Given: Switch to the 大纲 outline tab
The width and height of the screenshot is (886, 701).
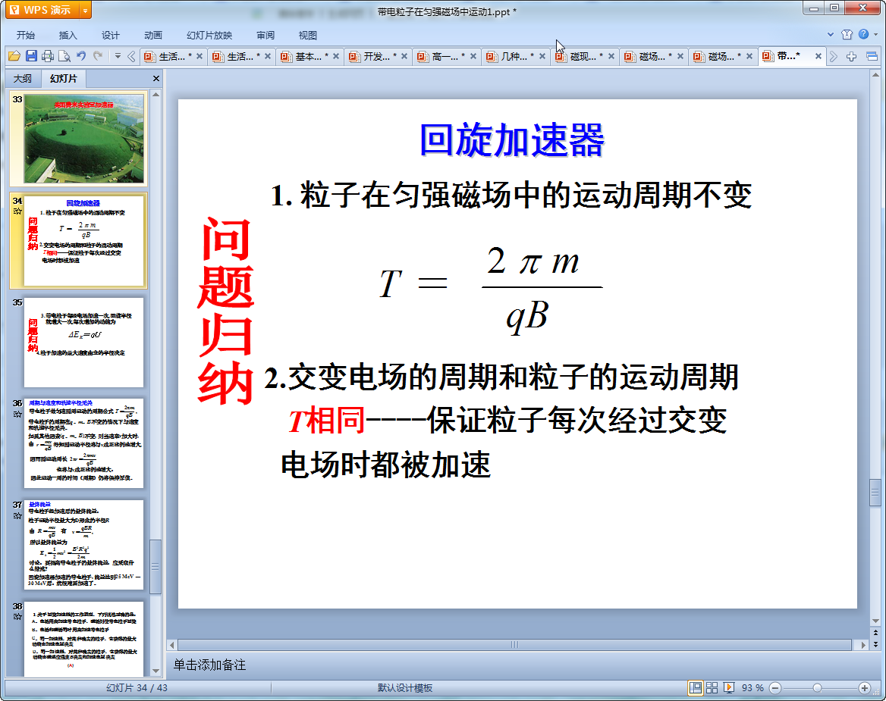Looking at the screenshot, I should pos(23,79).
